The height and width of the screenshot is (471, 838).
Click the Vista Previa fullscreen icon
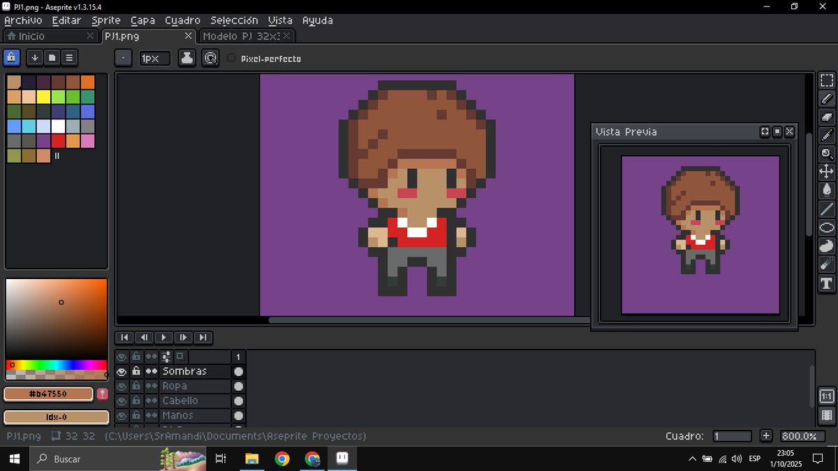765,131
